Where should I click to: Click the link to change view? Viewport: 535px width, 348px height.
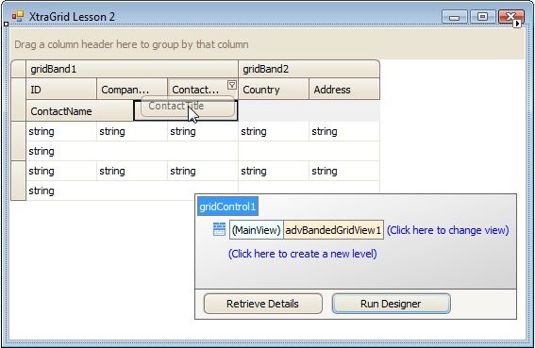click(x=447, y=230)
